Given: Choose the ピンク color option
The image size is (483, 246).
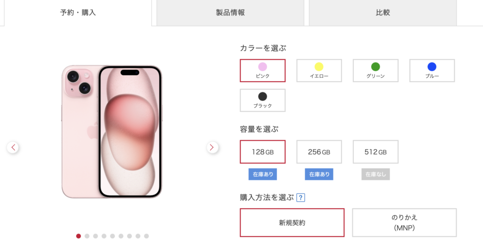Looking at the screenshot, I should [263, 71].
